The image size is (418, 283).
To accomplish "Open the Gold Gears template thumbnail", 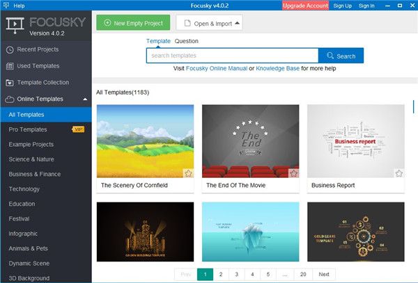I will coord(356,232).
